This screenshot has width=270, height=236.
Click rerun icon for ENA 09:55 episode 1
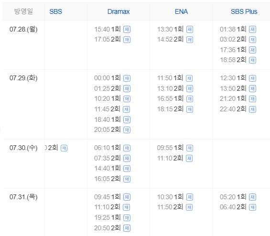point(190,148)
